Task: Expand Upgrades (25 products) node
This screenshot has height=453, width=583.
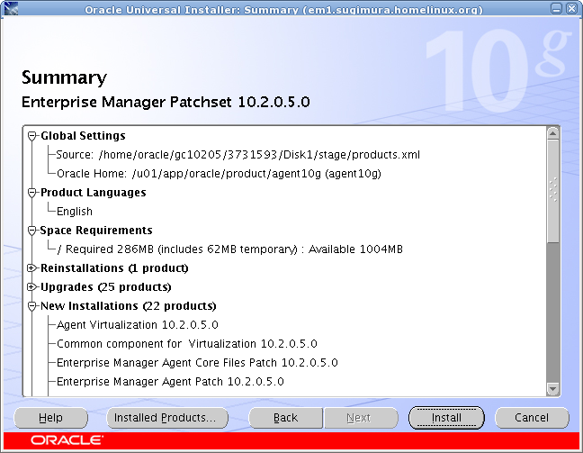Action: (32, 287)
